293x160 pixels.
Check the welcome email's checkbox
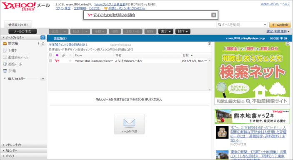50,61
